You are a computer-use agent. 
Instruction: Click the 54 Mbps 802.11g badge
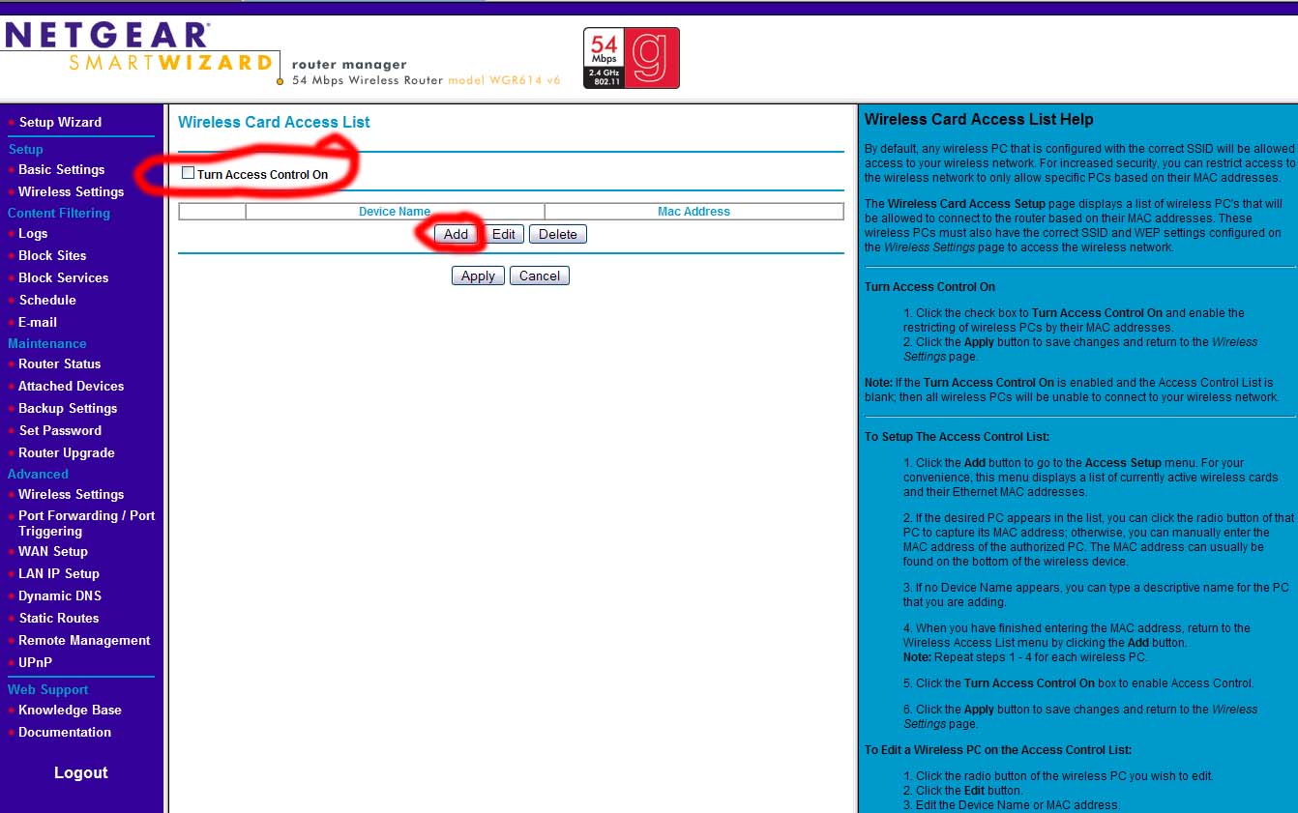[x=631, y=58]
